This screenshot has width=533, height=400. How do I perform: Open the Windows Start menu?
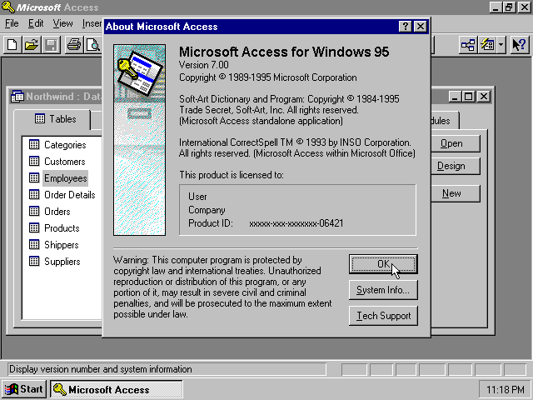24,389
